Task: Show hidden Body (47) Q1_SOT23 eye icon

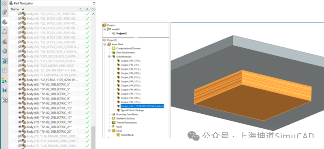Action: (20, 14)
